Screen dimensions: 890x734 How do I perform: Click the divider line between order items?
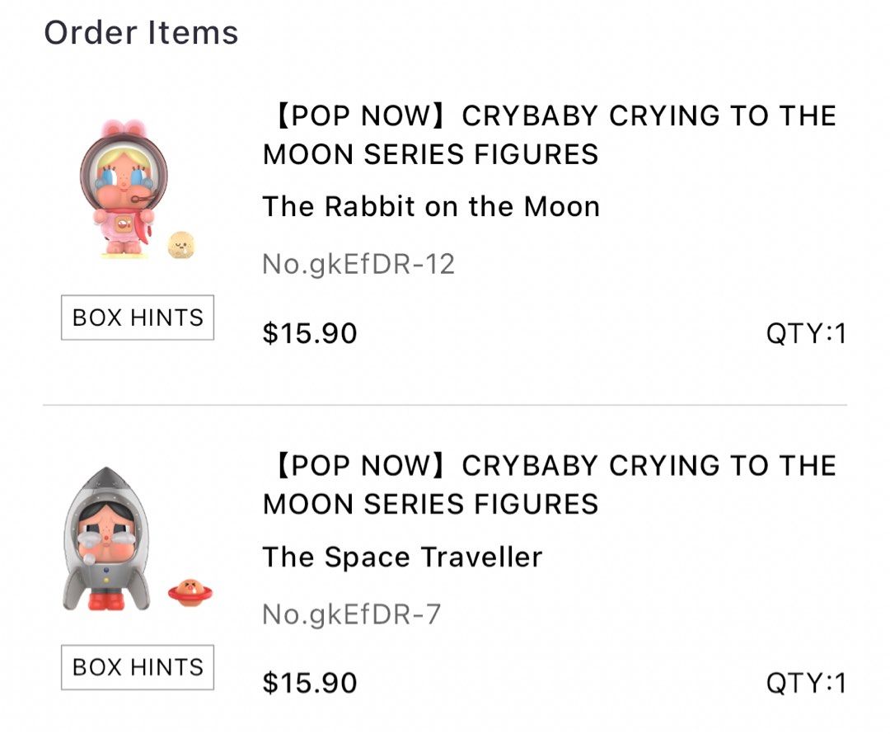tap(445, 403)
